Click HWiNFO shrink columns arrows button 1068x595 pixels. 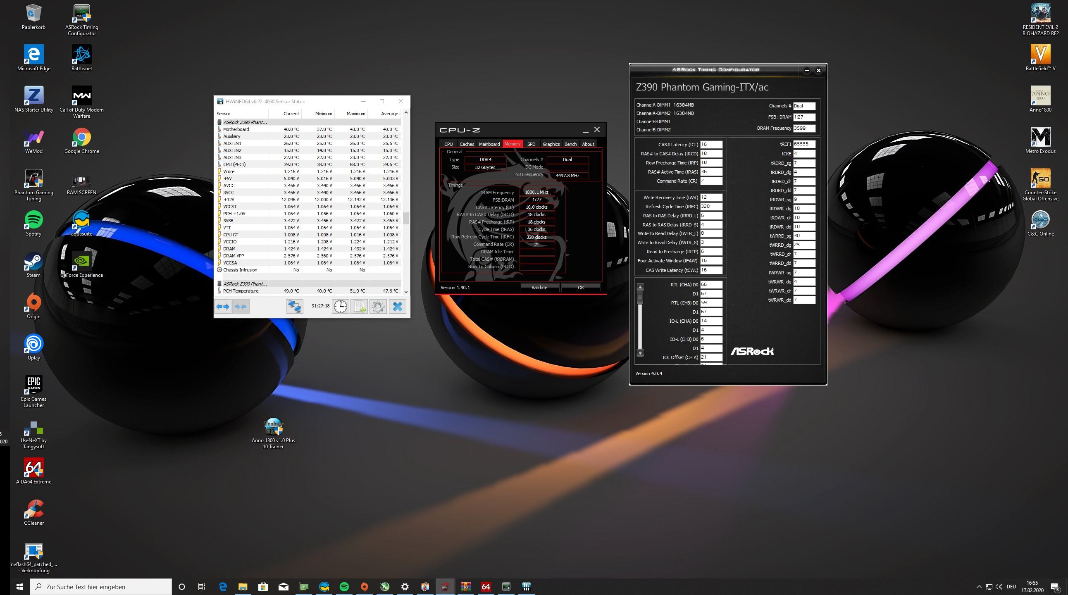coord(241,307)
